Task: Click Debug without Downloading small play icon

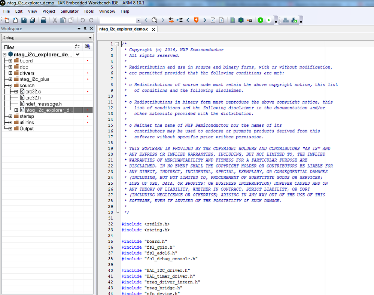Action: click(x=269, y=20)
